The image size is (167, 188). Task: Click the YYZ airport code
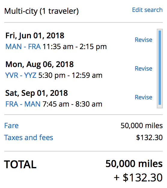click(30, 75)
